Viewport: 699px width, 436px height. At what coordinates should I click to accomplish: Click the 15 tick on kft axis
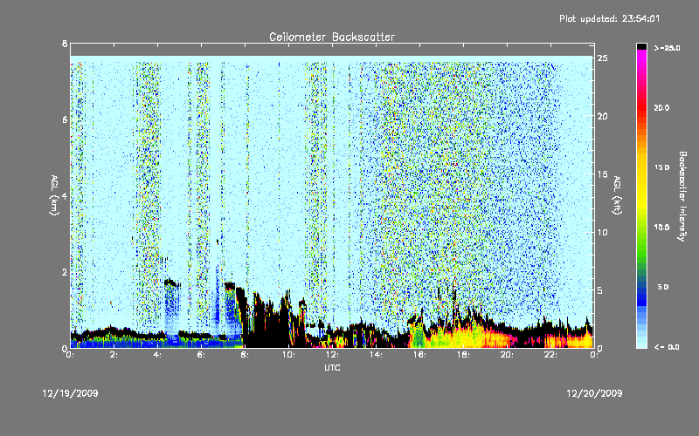(x=603, y=174)
